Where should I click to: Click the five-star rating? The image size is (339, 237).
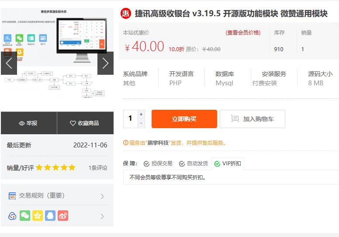click(55, 167)
